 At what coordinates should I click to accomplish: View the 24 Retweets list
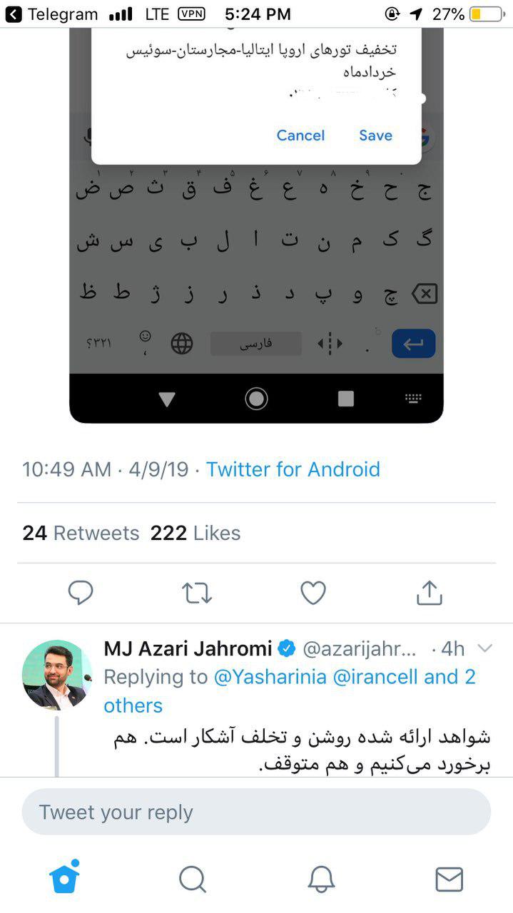coord(81,533)
